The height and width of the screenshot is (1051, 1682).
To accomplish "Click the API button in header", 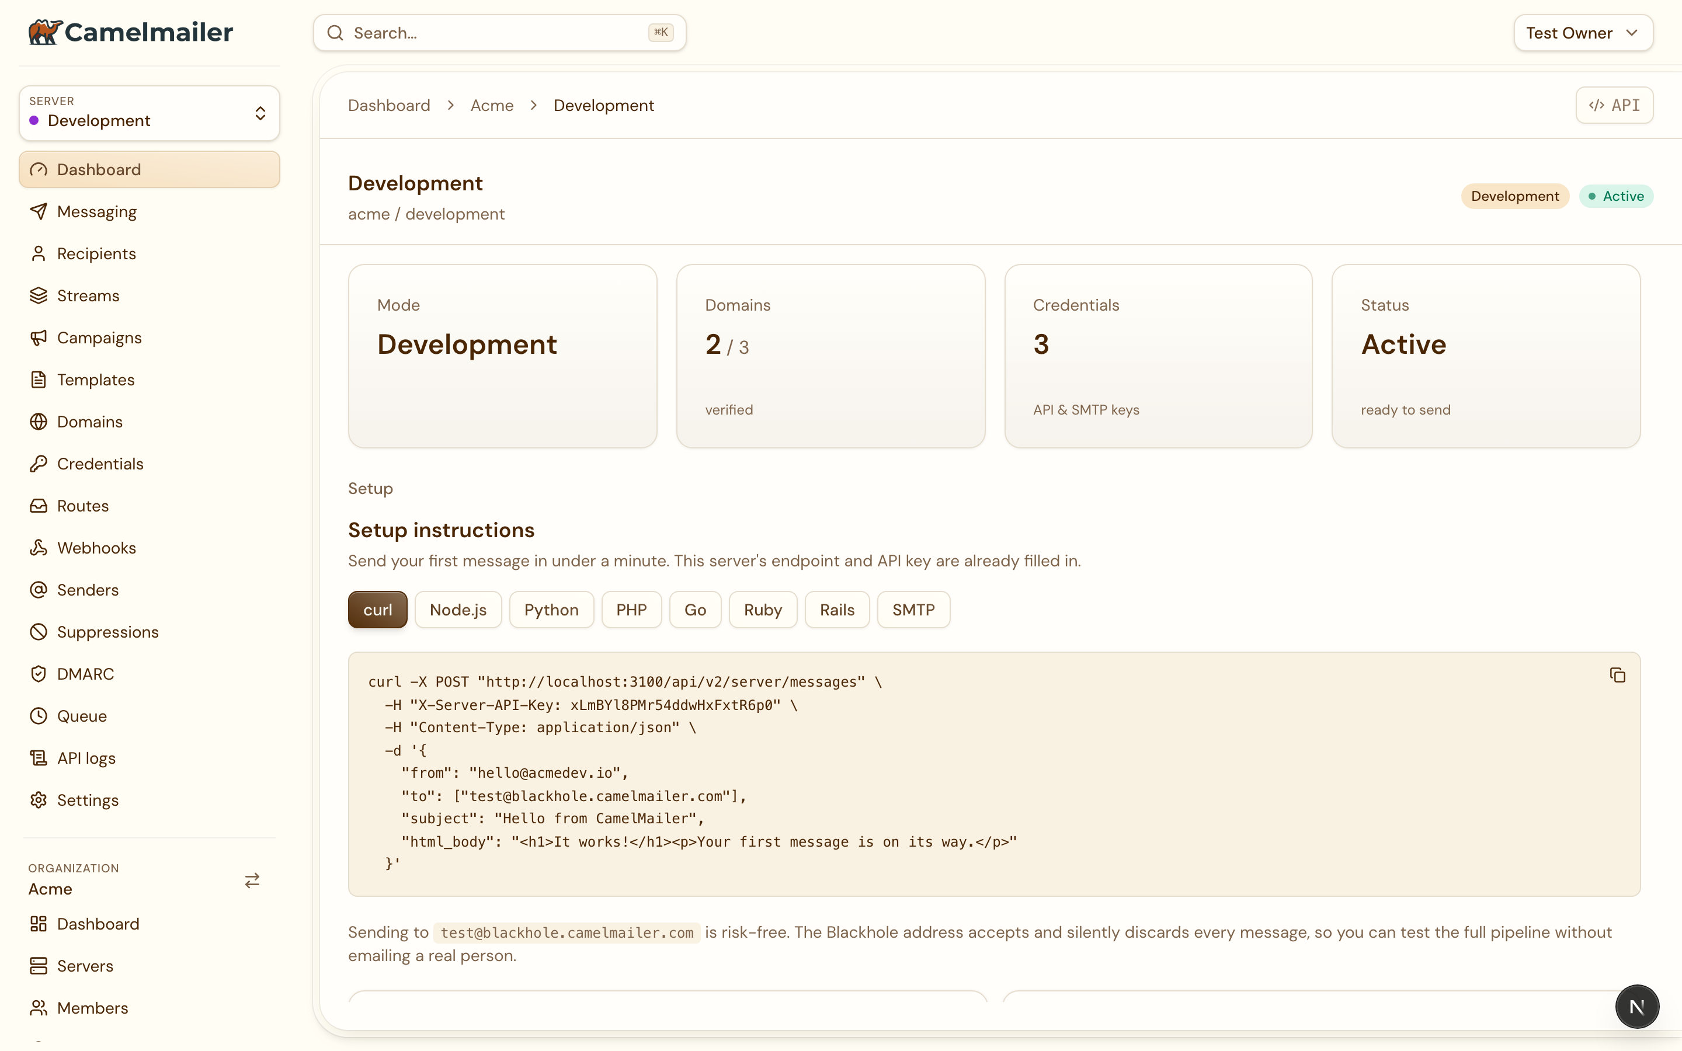I will pyautogui.click(x=1614, y=105).
